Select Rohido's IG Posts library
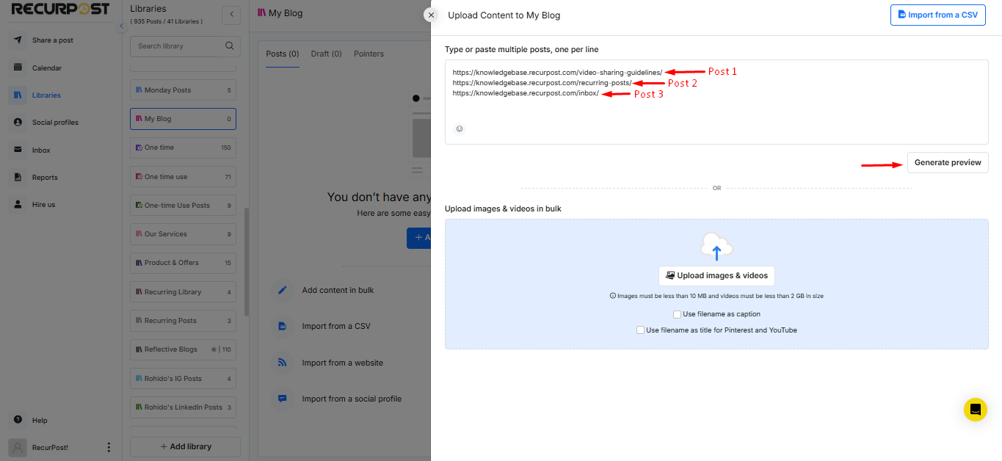This screenshot has width=1002, height=461. tap(183, 379)
